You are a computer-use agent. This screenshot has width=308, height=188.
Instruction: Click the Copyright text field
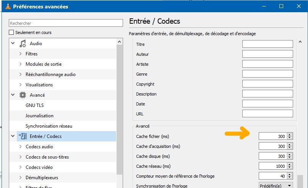click(267, 84)
